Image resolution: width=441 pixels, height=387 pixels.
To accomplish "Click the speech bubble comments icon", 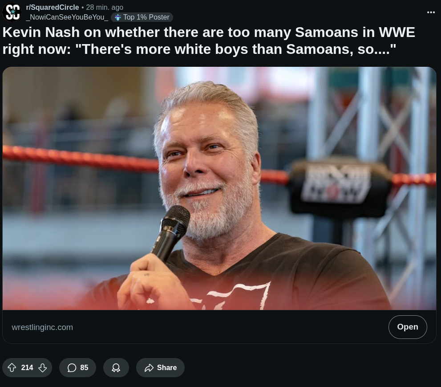I will point(72,368).
